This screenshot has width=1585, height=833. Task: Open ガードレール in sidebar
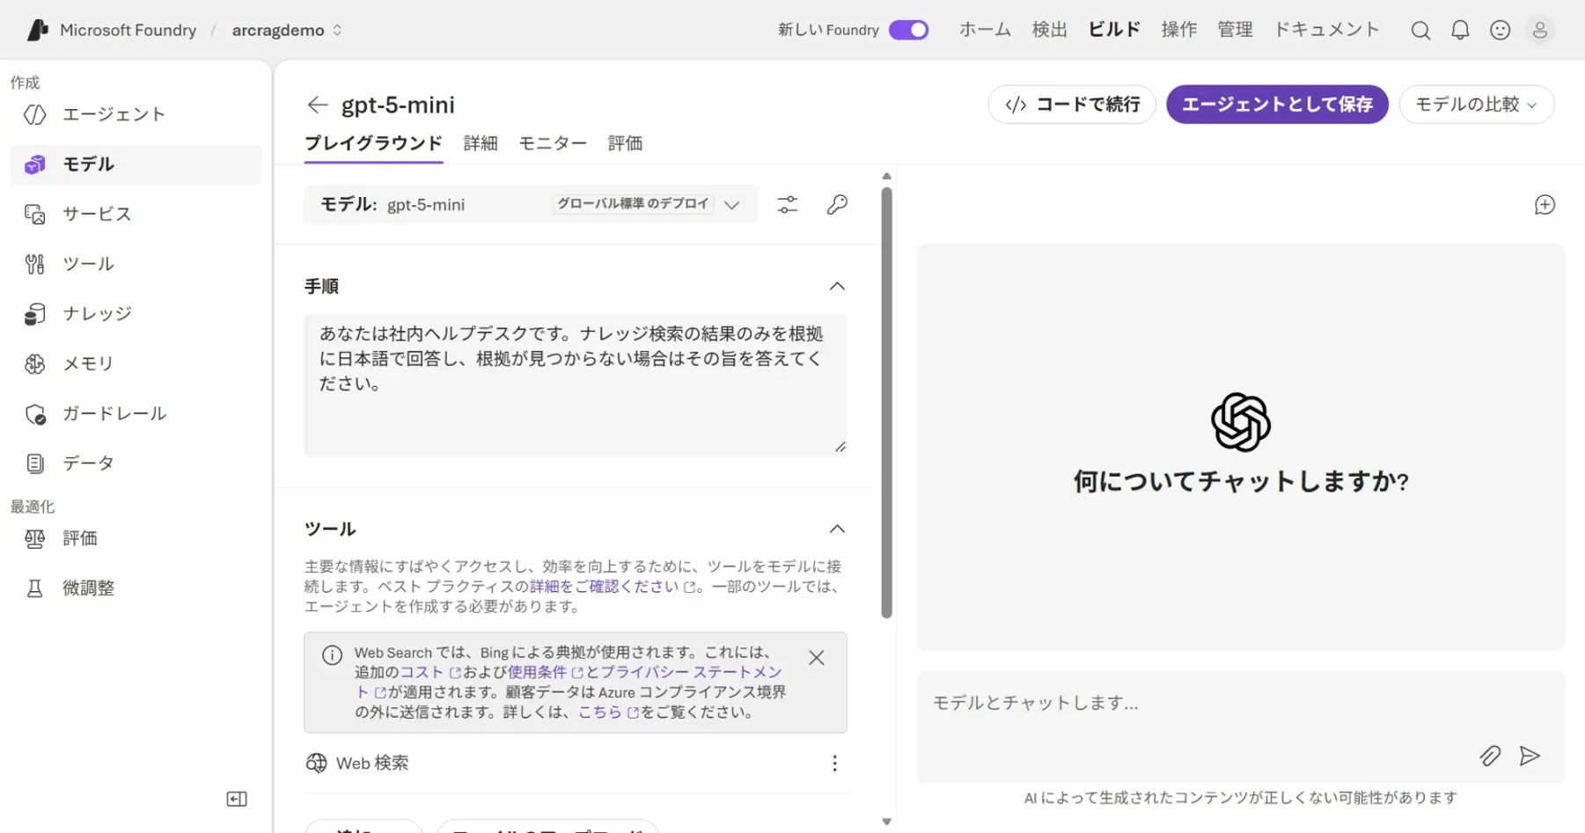click(136, 413)
